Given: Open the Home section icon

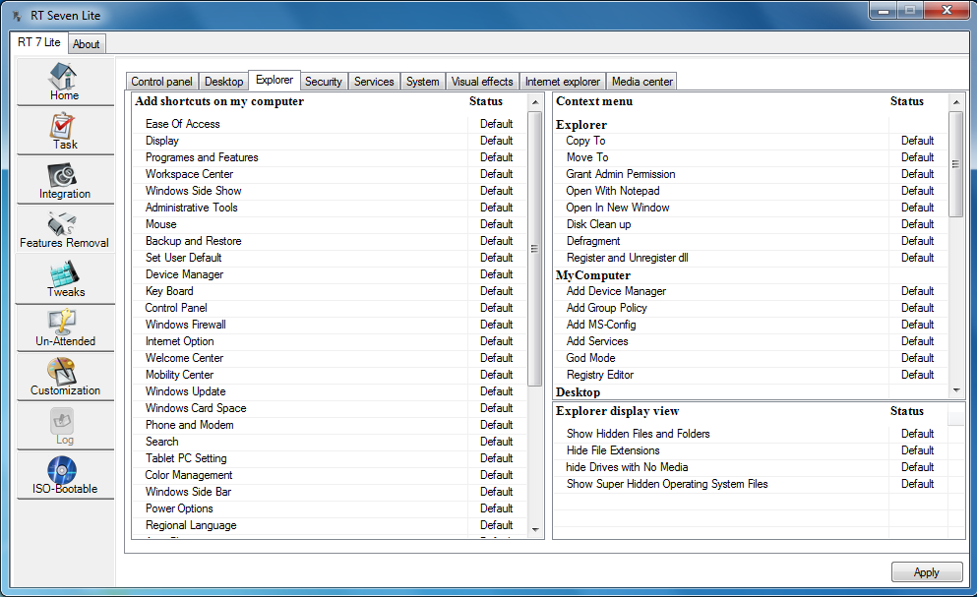Looking at the screenshot, I should pyautogui.click(x=64, y=76).
